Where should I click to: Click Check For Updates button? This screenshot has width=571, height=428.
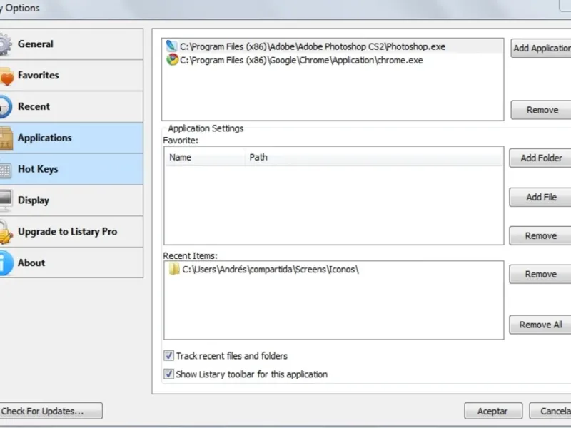pos(50,411)
